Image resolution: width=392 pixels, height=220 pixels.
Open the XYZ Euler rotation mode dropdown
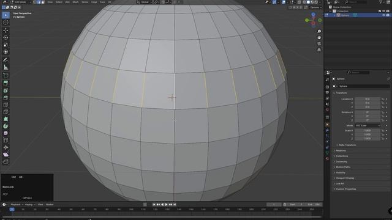[367, 125]
